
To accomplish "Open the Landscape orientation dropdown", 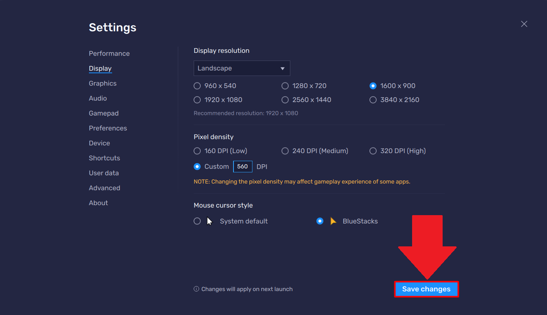I will [x=242, y=68].
